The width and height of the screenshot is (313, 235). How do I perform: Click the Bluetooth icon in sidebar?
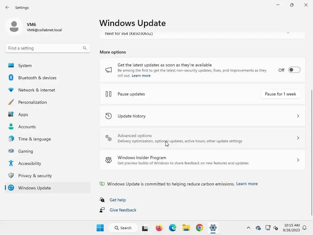(11, 77)
